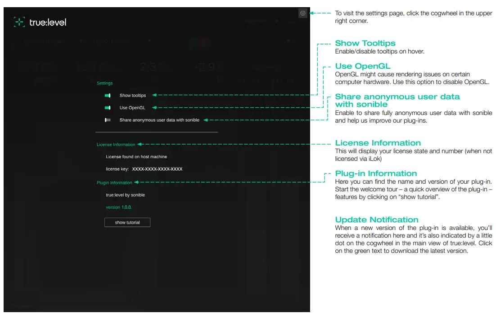Click 'Share anonymous user data with sonible' manual heading
496x318 pixels.
pos(397,101)
